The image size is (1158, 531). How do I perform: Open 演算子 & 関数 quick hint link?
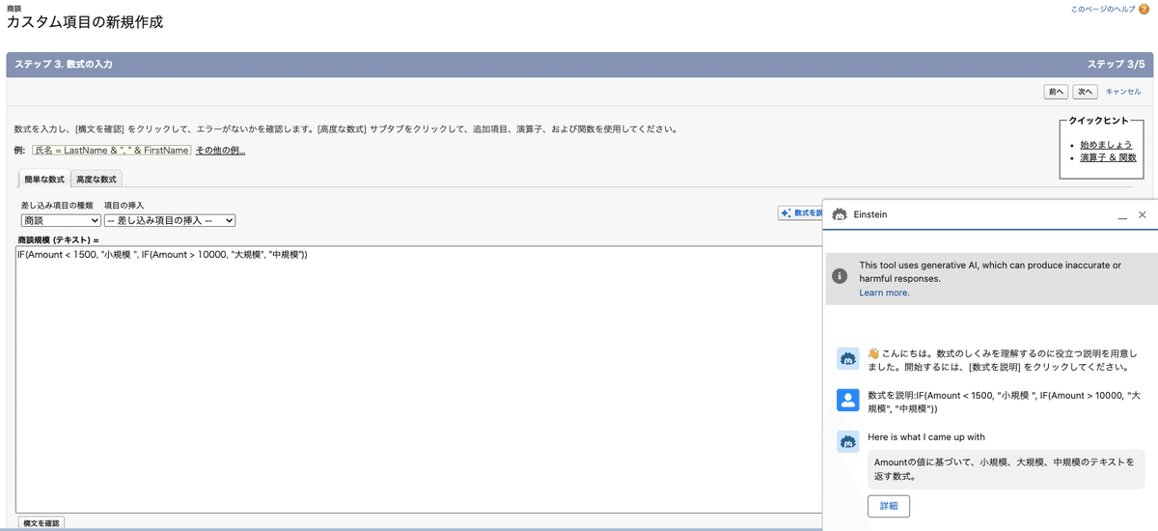coord(1108,156)
